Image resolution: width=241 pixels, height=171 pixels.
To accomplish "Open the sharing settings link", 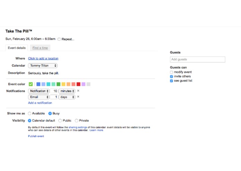I will click(78, 127).
